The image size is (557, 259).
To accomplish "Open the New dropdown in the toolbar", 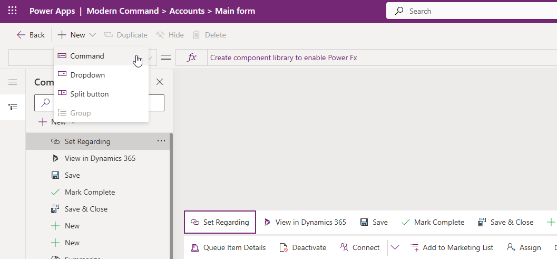I will (77, 35).
